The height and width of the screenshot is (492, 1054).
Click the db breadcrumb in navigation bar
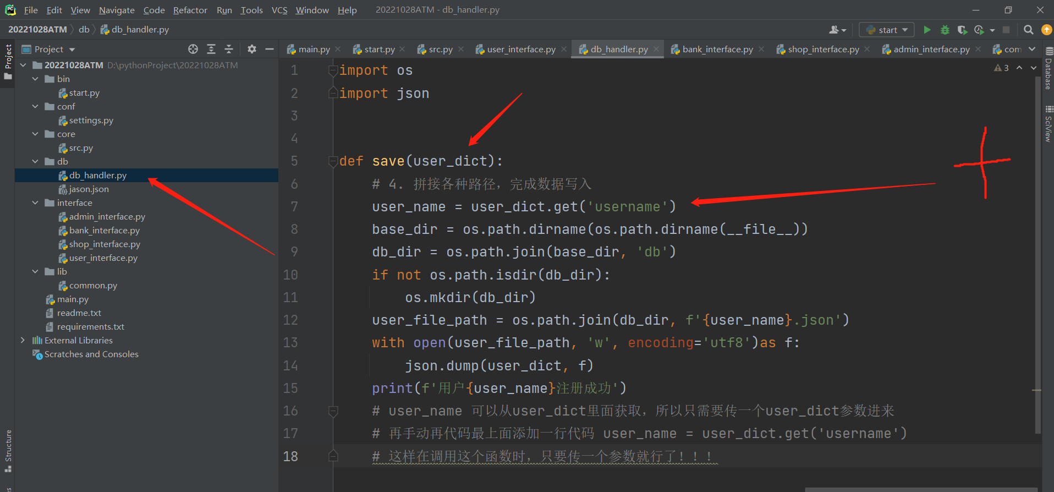84,29
